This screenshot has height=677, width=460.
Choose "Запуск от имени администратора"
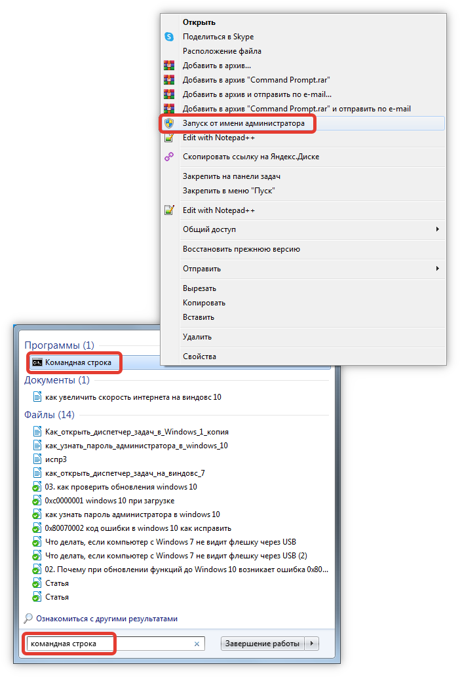pos(243,123)
